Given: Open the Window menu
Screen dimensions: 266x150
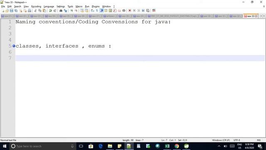Looking at the screenshot, I should [x=106, y=7].
